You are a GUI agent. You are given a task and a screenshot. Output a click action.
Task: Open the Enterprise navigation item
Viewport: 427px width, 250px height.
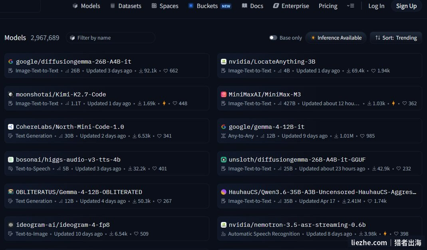(x=291, y=6)
